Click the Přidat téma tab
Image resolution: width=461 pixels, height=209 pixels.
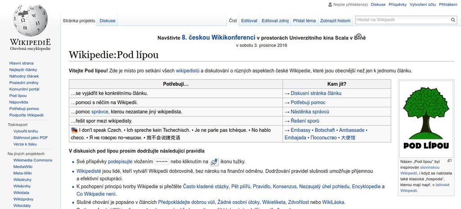(x=304, y=21)
